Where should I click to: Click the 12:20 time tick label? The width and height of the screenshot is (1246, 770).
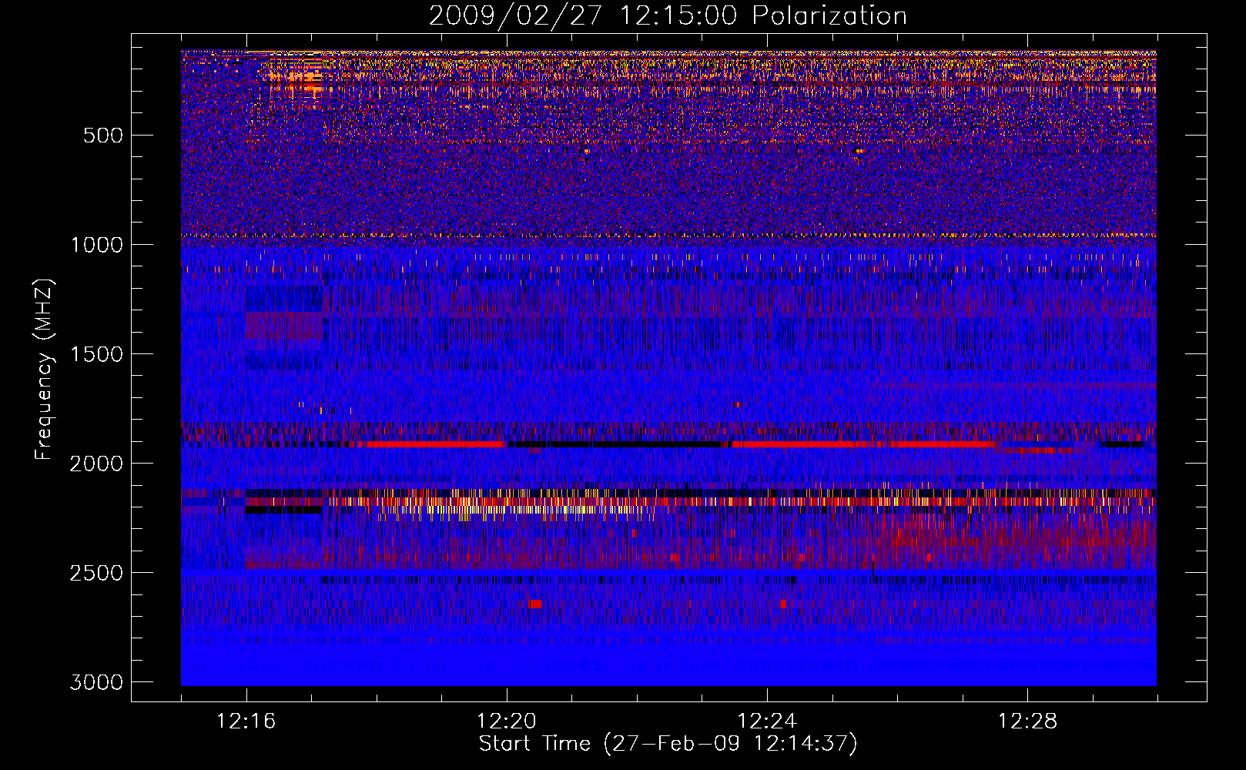pyautogui.click(x=506, y=721)
